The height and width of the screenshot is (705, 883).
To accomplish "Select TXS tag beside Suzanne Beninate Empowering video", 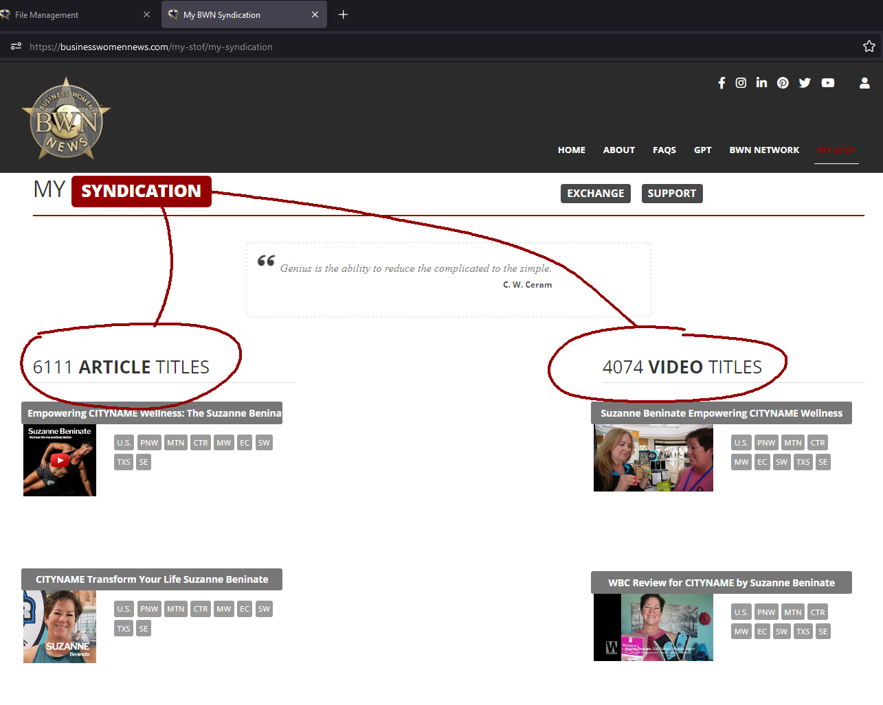I will tap(803, 462).
